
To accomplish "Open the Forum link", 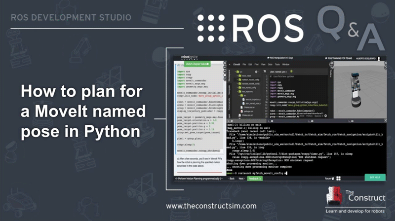I will coord(329,179).
